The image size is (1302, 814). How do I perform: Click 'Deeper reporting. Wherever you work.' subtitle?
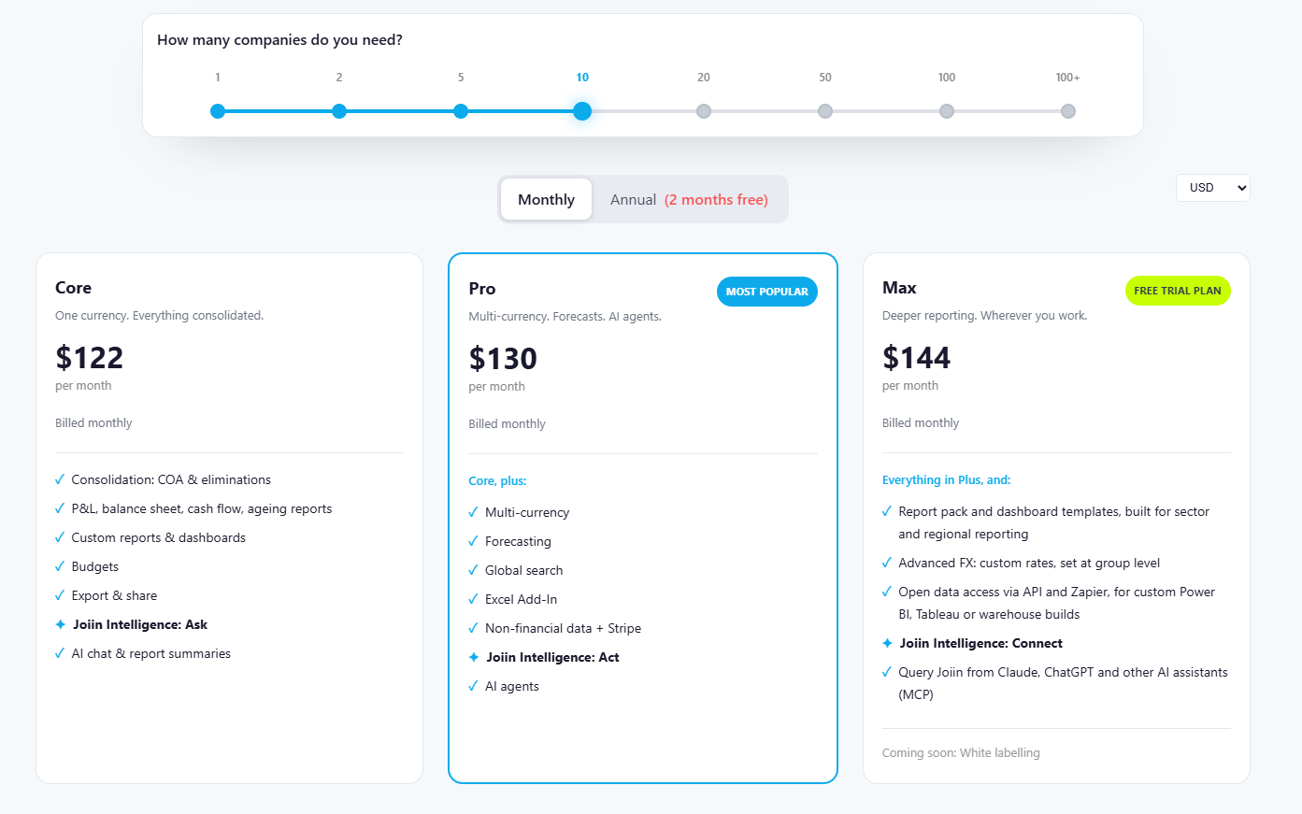tap(984, 315)
